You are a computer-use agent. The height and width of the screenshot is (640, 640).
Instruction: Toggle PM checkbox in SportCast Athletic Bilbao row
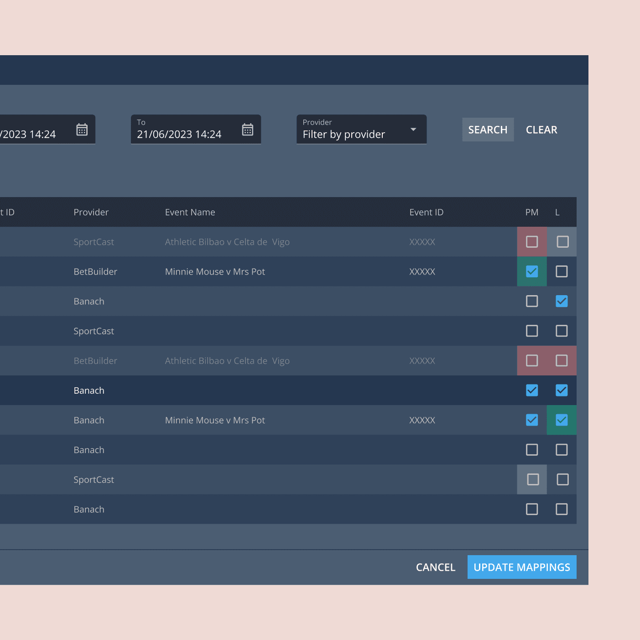(532, 242)
